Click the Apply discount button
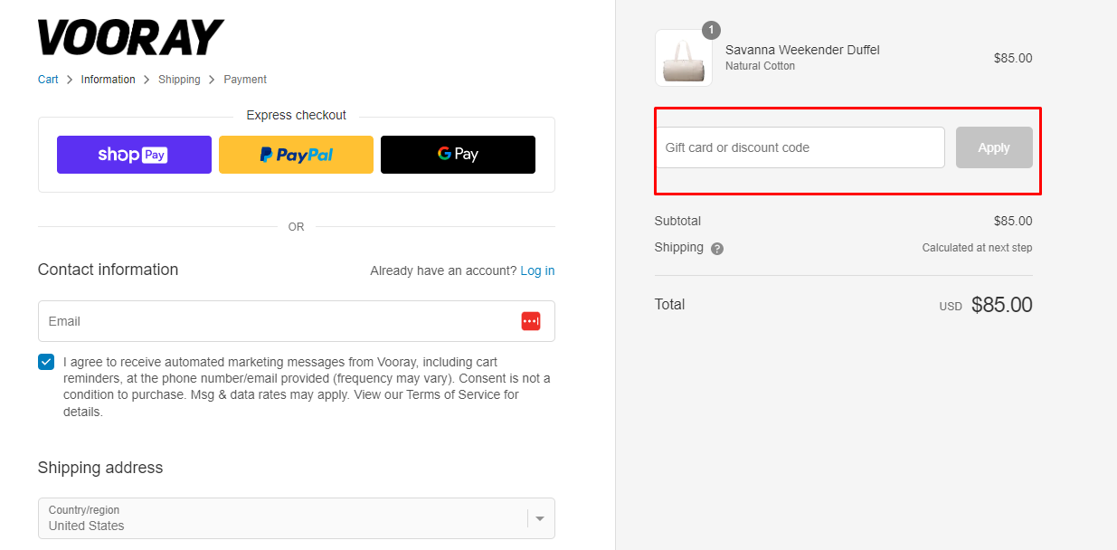This screenshot has width=1117, height=550. tap(994, 147)
